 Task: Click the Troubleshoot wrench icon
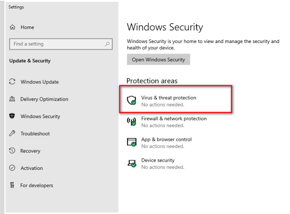point(12,133)
